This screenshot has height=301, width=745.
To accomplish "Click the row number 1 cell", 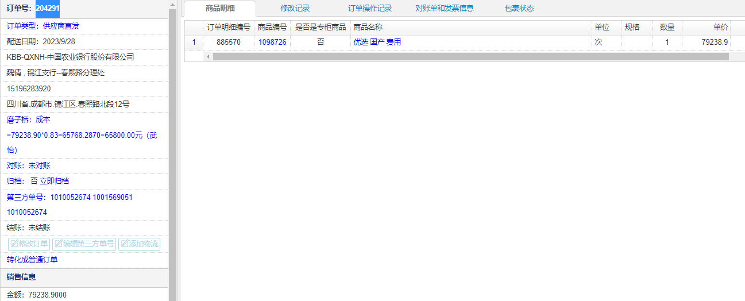I will (x=194, y=42).
